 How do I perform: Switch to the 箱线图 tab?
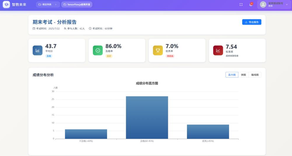click(255, 75)
